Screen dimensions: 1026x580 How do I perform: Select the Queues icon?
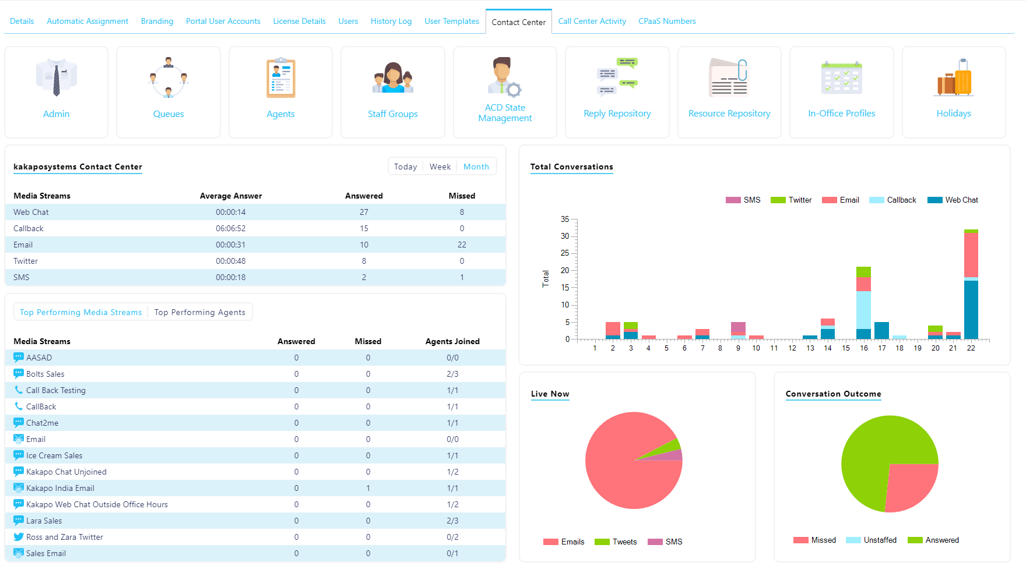coord(168,77)
